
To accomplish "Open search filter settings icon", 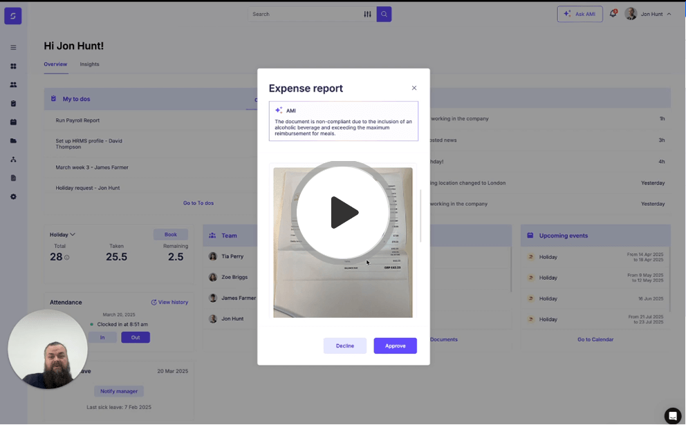I will 367,14.
